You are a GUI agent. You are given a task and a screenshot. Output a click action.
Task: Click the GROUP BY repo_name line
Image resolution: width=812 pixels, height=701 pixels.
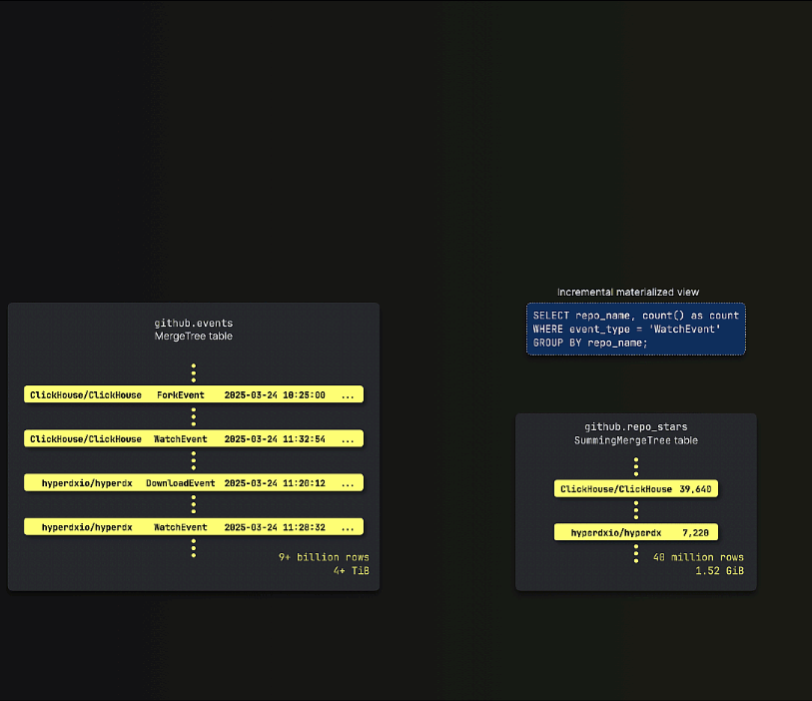590,343
